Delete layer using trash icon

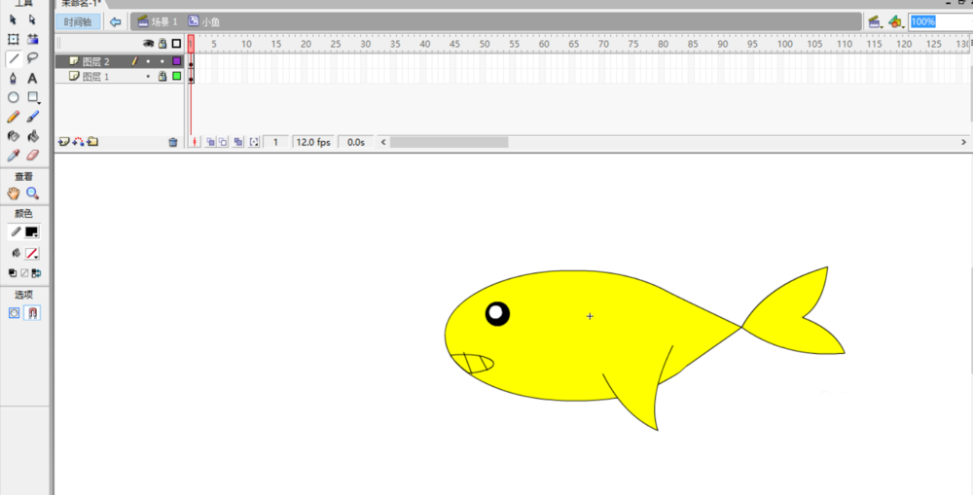click(173, 142)
